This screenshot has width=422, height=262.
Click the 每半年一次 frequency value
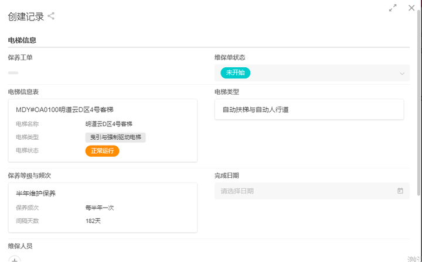100,208
